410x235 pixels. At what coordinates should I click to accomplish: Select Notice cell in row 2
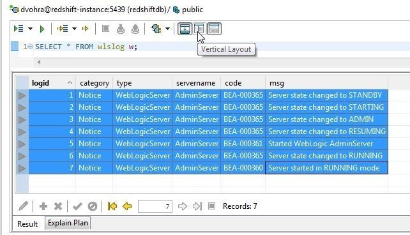tap(95, 107)
